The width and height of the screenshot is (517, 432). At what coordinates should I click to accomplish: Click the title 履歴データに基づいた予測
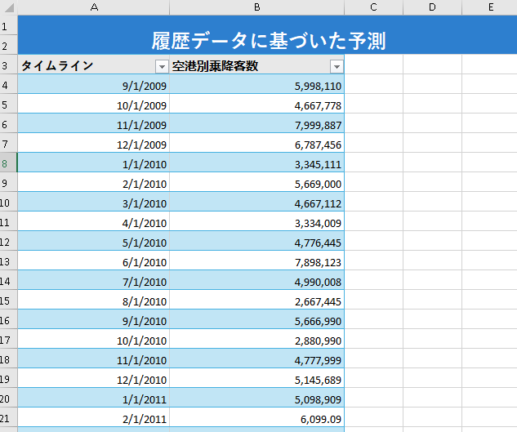[x=269, y=41]
